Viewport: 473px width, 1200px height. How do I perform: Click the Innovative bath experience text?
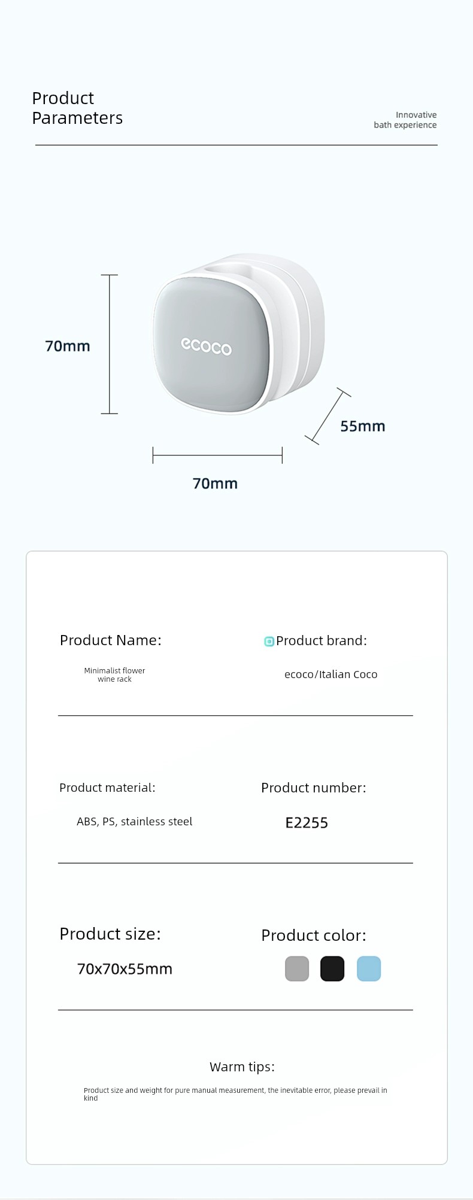[405, 120]
